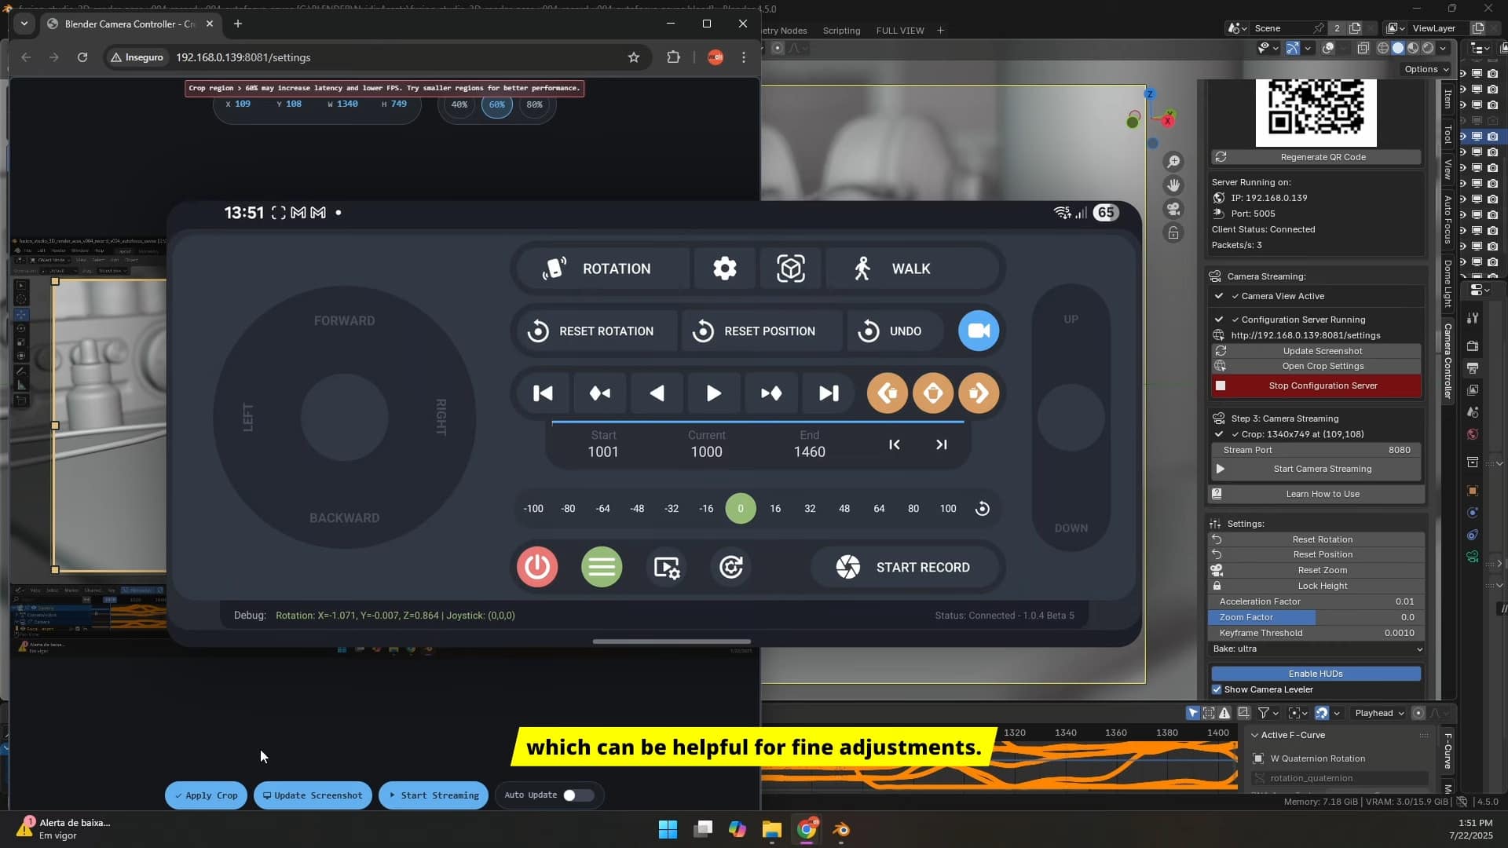Switch to the Scripting workspace tab
Image resolution: width=1508 pixels, height=848 pixels.
point(841,31)
